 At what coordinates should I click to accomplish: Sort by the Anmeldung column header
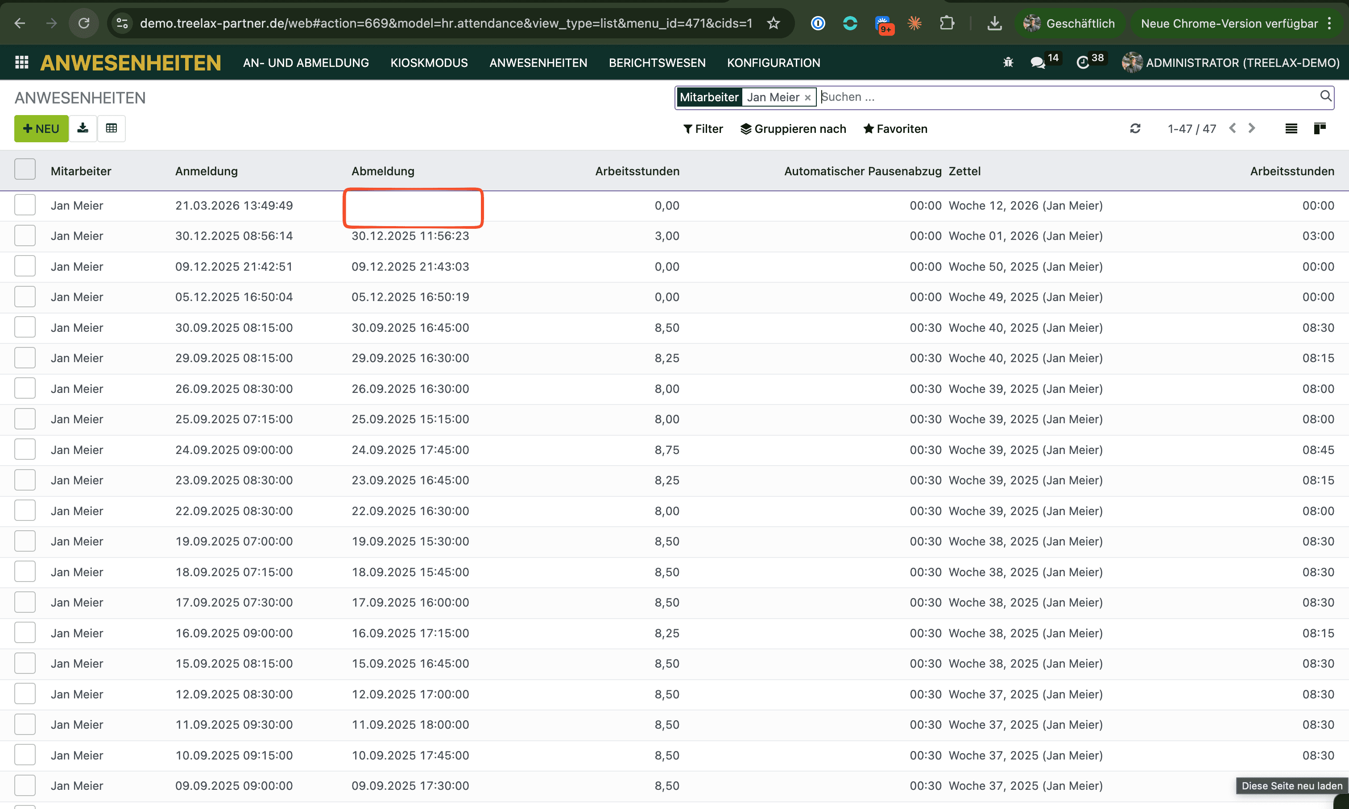[206, 171]
